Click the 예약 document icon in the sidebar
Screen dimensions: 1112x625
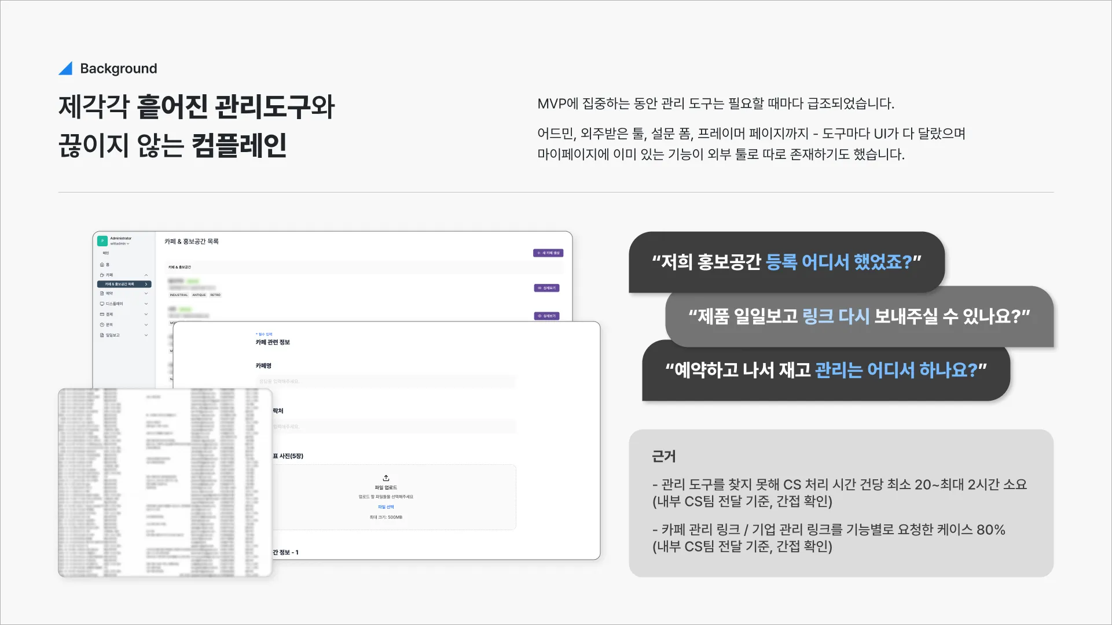click(102, 294)
